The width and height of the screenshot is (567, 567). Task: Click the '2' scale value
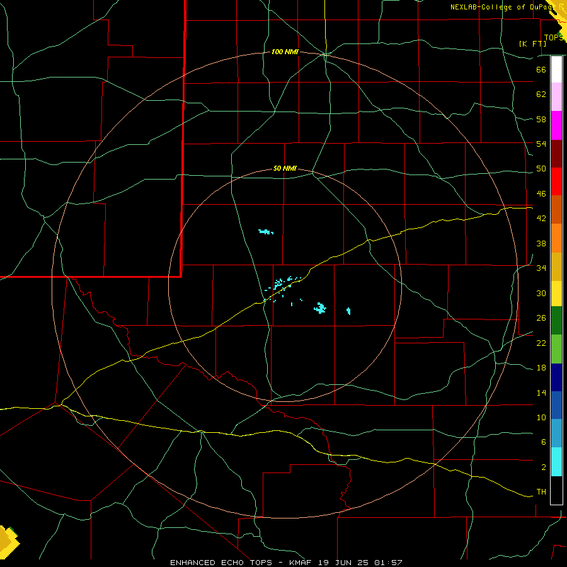pyautogui.click(x=544, y=467)
